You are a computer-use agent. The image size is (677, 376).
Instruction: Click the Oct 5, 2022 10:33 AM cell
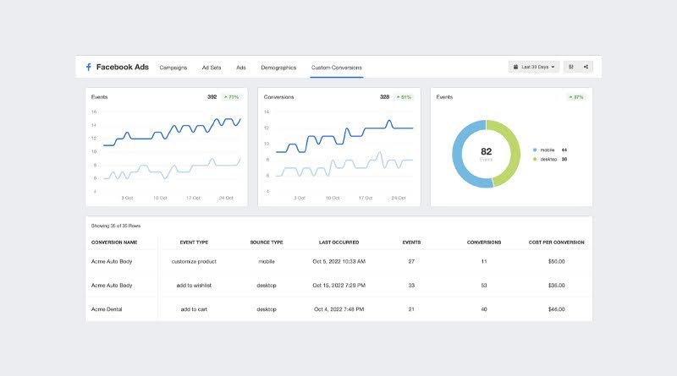[x=339, y=261]
